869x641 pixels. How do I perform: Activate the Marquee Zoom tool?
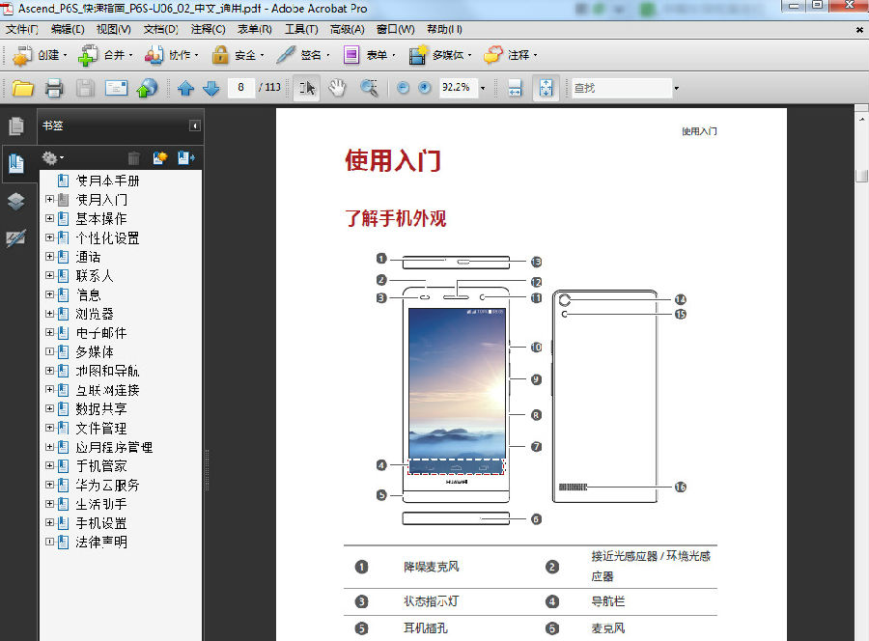[369, 88]
